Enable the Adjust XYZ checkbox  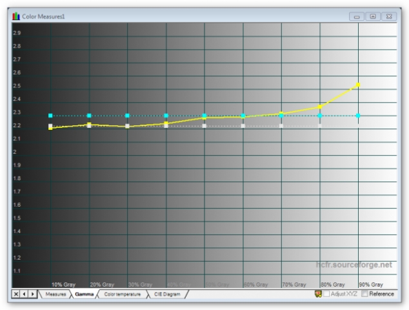[327, 294]
